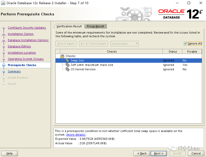Image resolution: width=206 pixels, height=157 pixels.
Task: Click the Summary step bullet
Action: [x=4, y=72]
